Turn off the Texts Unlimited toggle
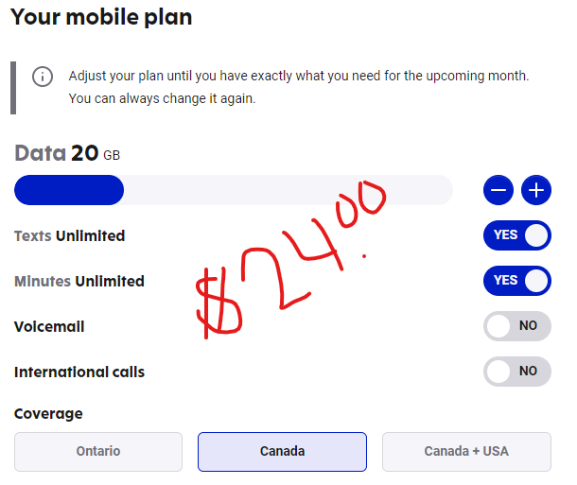 coord(517,235)
